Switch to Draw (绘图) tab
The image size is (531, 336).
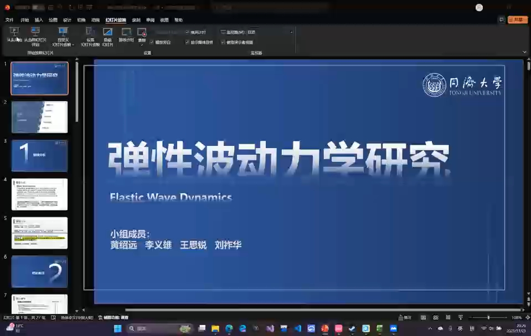(53, 20)
